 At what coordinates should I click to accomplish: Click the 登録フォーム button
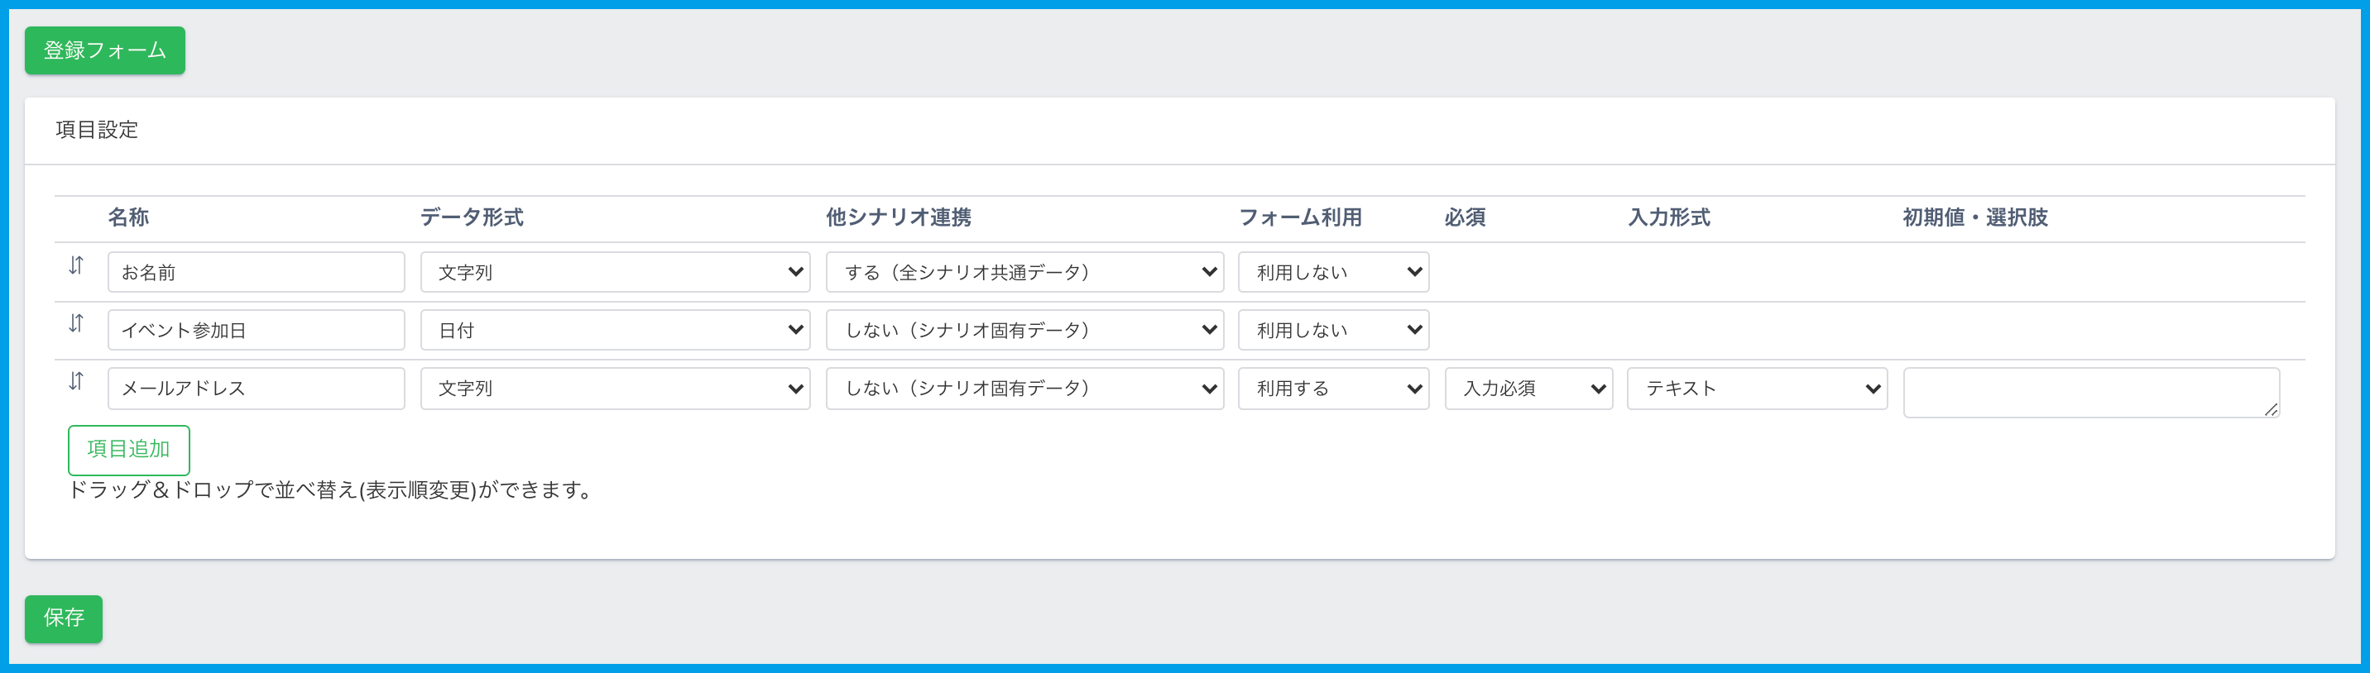coord(105,50)
